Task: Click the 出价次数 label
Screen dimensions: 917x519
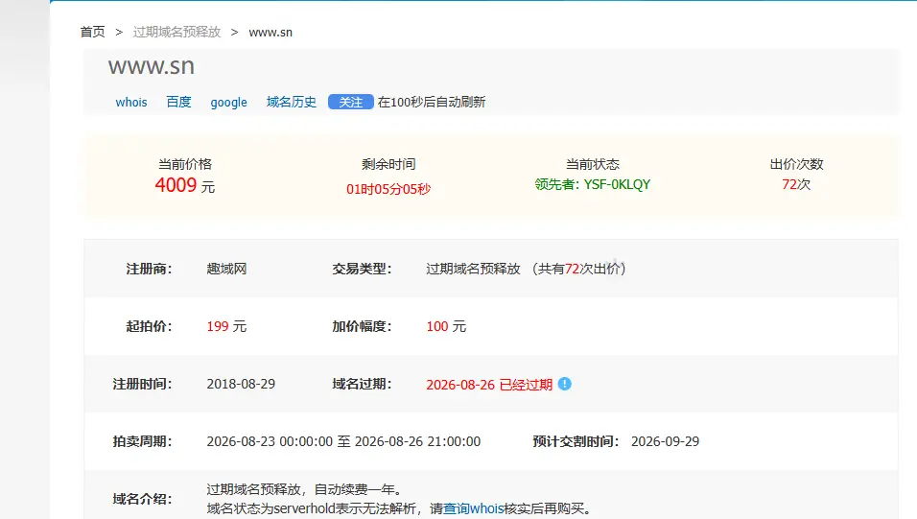Action: [796, 164]
